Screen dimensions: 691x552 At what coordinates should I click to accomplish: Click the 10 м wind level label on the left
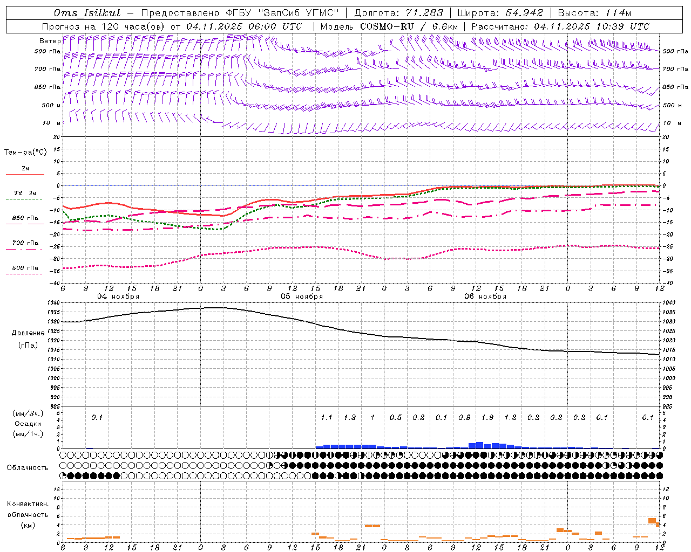[51, 123]
